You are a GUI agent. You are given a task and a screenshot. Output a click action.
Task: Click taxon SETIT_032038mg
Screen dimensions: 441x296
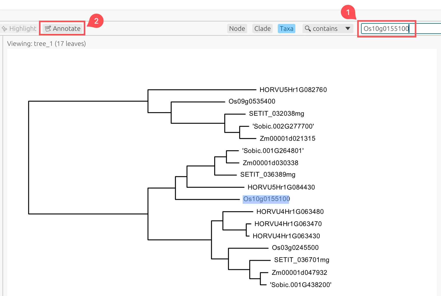pyautogui.click(x=277, y=114)
